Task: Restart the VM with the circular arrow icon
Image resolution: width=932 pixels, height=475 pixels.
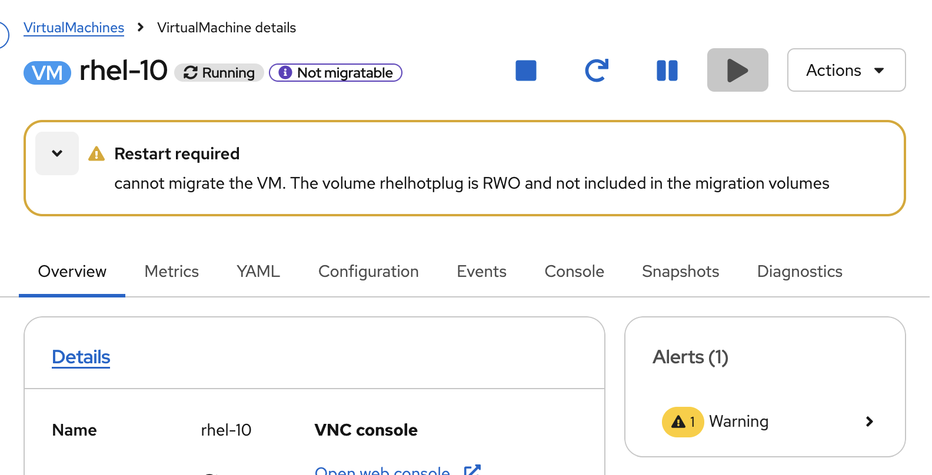Action: [x=596, y=71]
